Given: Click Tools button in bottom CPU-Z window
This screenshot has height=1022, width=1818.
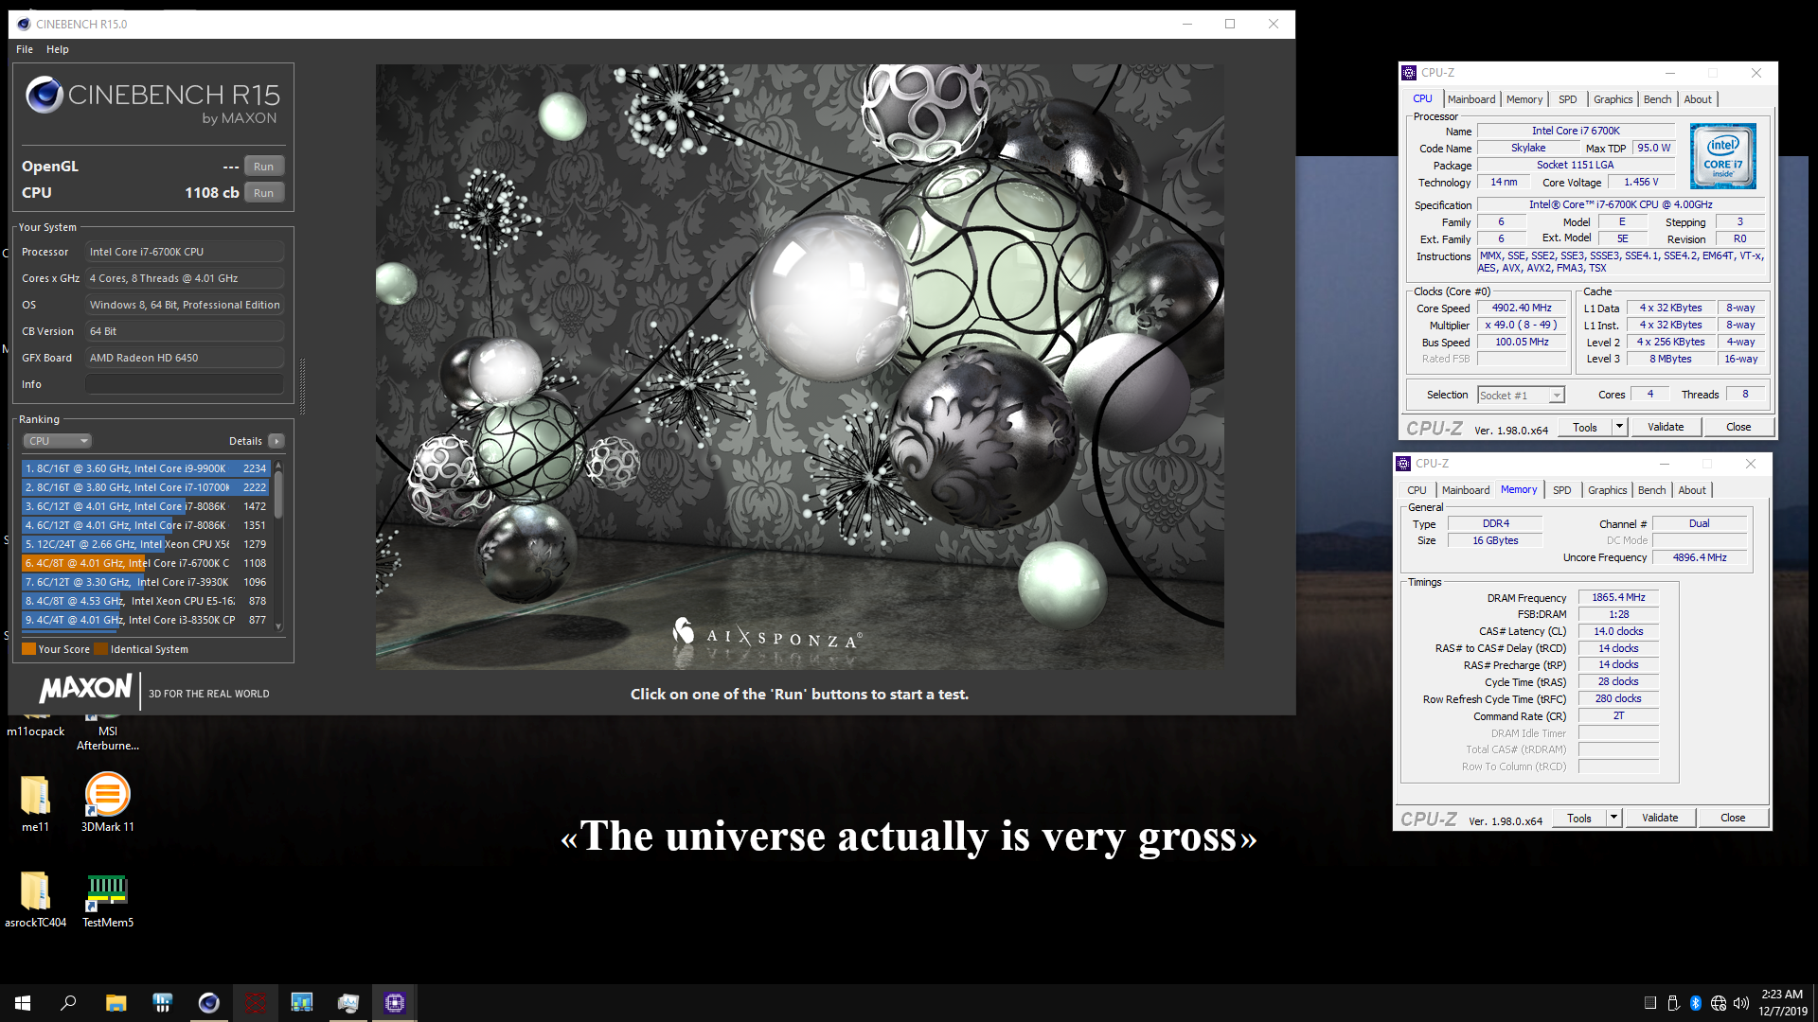Looking at the screenshot, I should 1579,819.
